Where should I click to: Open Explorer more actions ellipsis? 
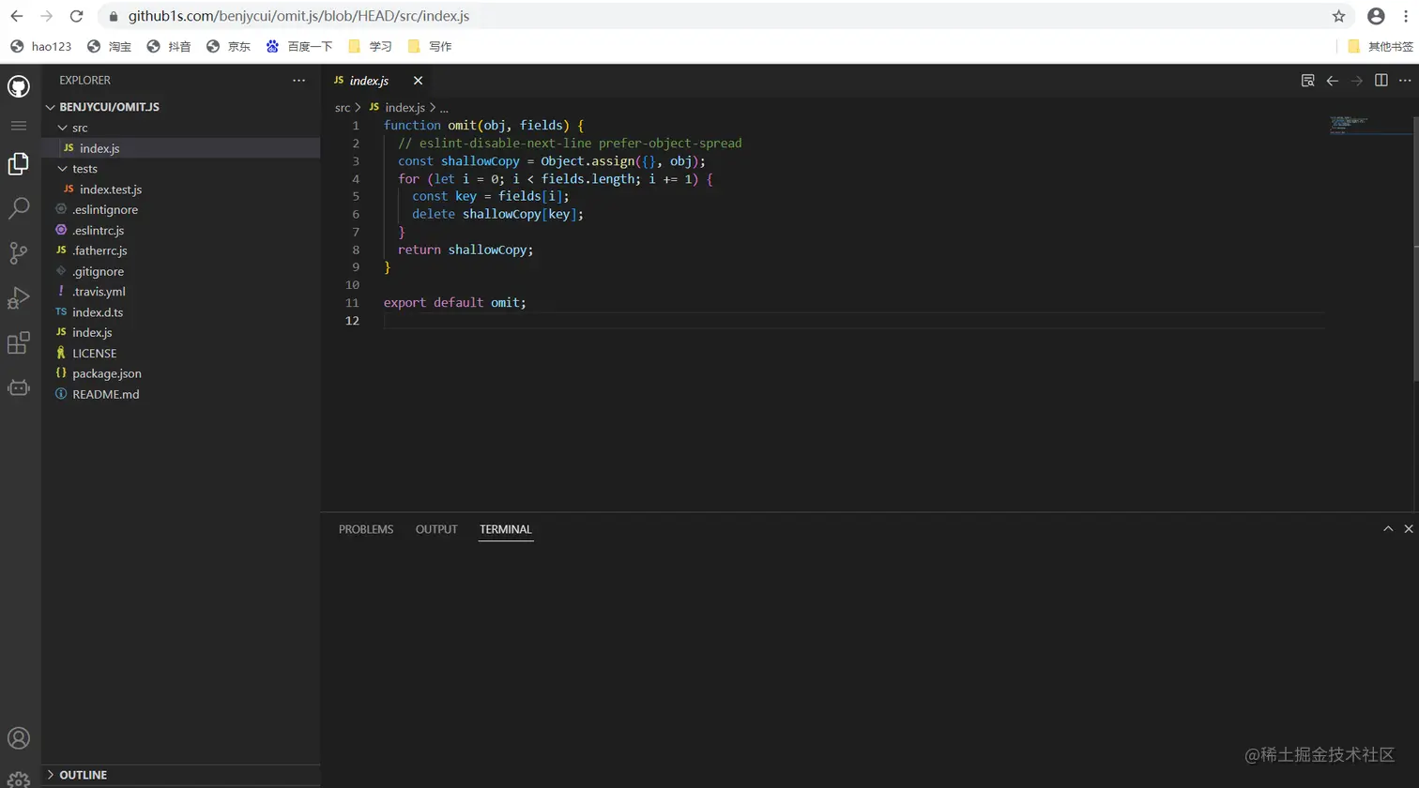coord(298,81)
